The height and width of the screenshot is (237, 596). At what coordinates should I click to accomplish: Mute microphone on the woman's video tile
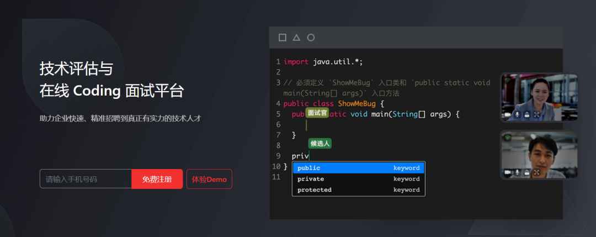tap(517, 114)
